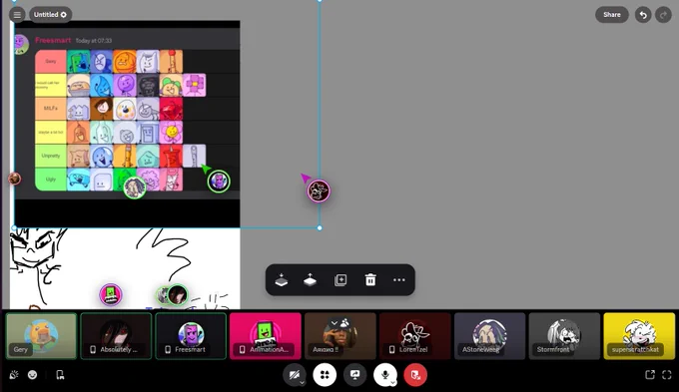The image size is (679, 392).
Task: Click the Freesmart username in the image
Action: tap(53, 40)
